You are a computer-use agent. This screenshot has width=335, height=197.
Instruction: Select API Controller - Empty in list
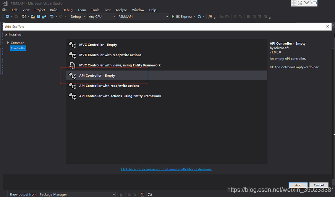[x=167, y=76]
